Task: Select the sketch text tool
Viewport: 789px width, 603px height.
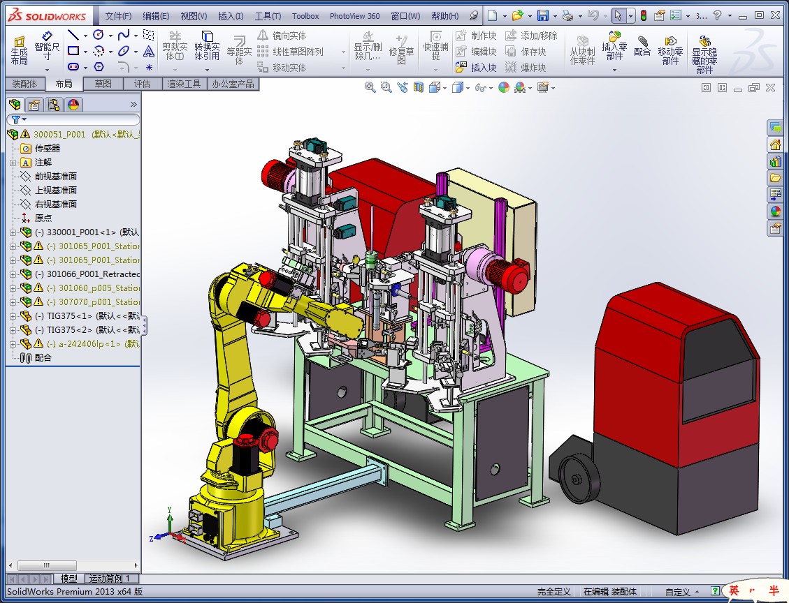Action: [x=148, y=51]
